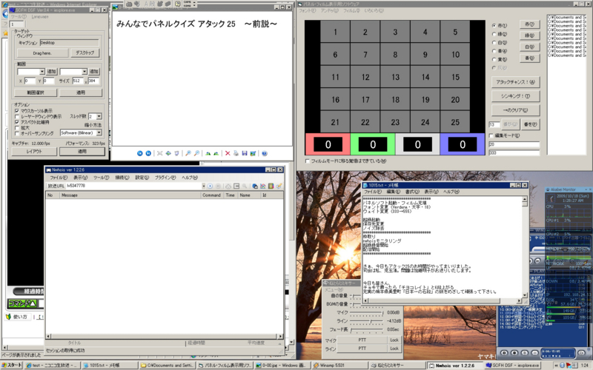Click the window layout icon in Nwhois toolbar

(x=236, y=186)
